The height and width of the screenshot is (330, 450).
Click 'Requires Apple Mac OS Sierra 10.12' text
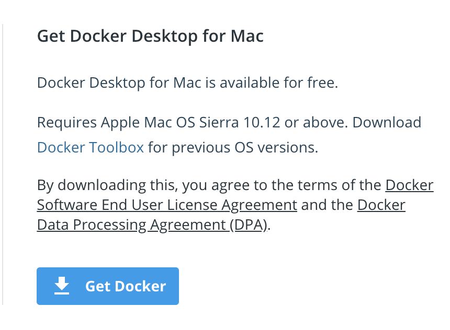pyautogui.click(x=159, y=123)
